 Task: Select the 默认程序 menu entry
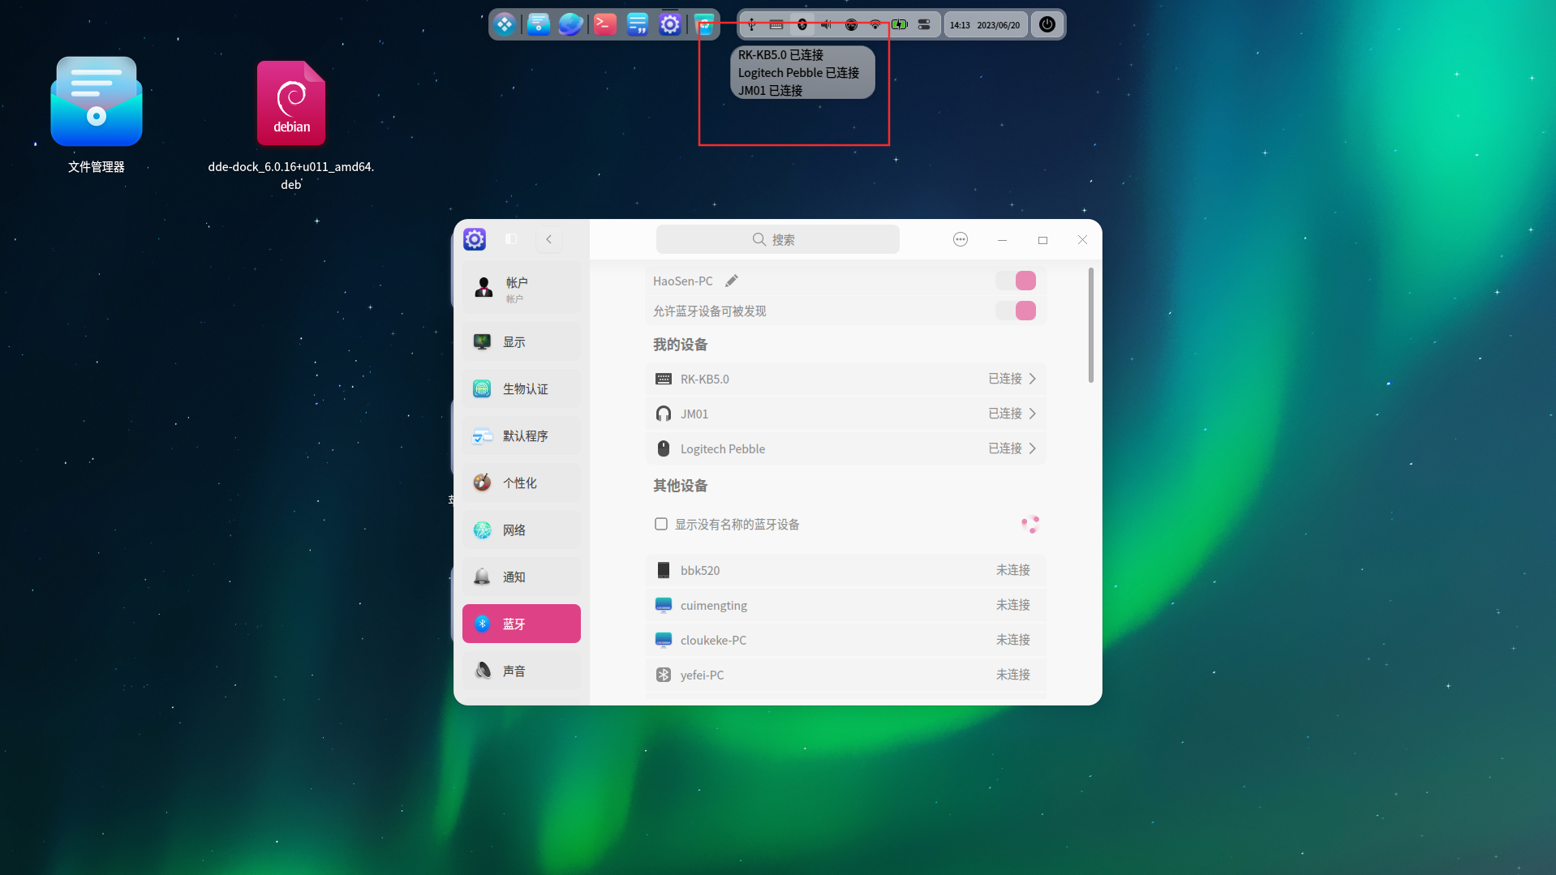(482, 435)
